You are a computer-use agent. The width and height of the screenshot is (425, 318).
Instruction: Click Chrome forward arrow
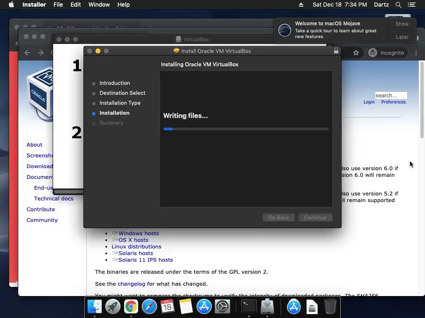41,53
